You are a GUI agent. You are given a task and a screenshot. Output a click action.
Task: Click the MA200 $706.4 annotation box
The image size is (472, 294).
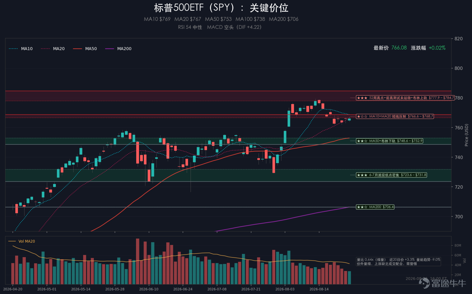pos(375,207)
